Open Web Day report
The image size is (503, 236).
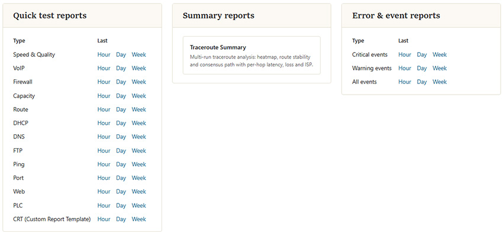coord(121,192)
